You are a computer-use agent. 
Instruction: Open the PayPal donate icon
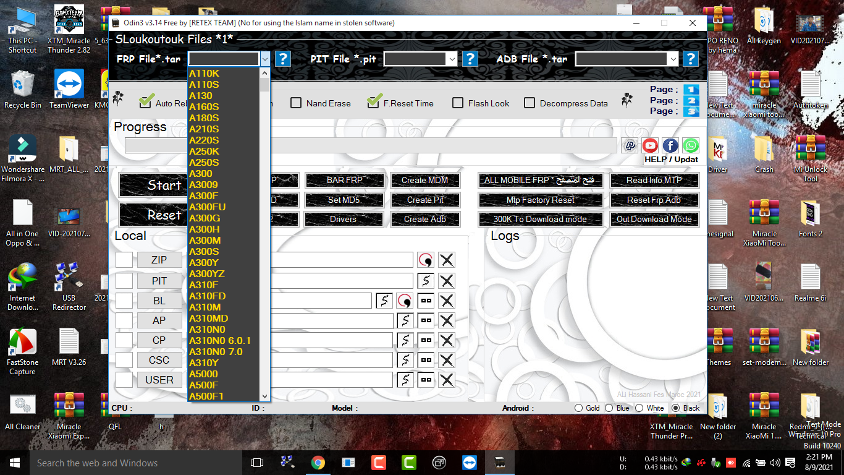[630, 145]
